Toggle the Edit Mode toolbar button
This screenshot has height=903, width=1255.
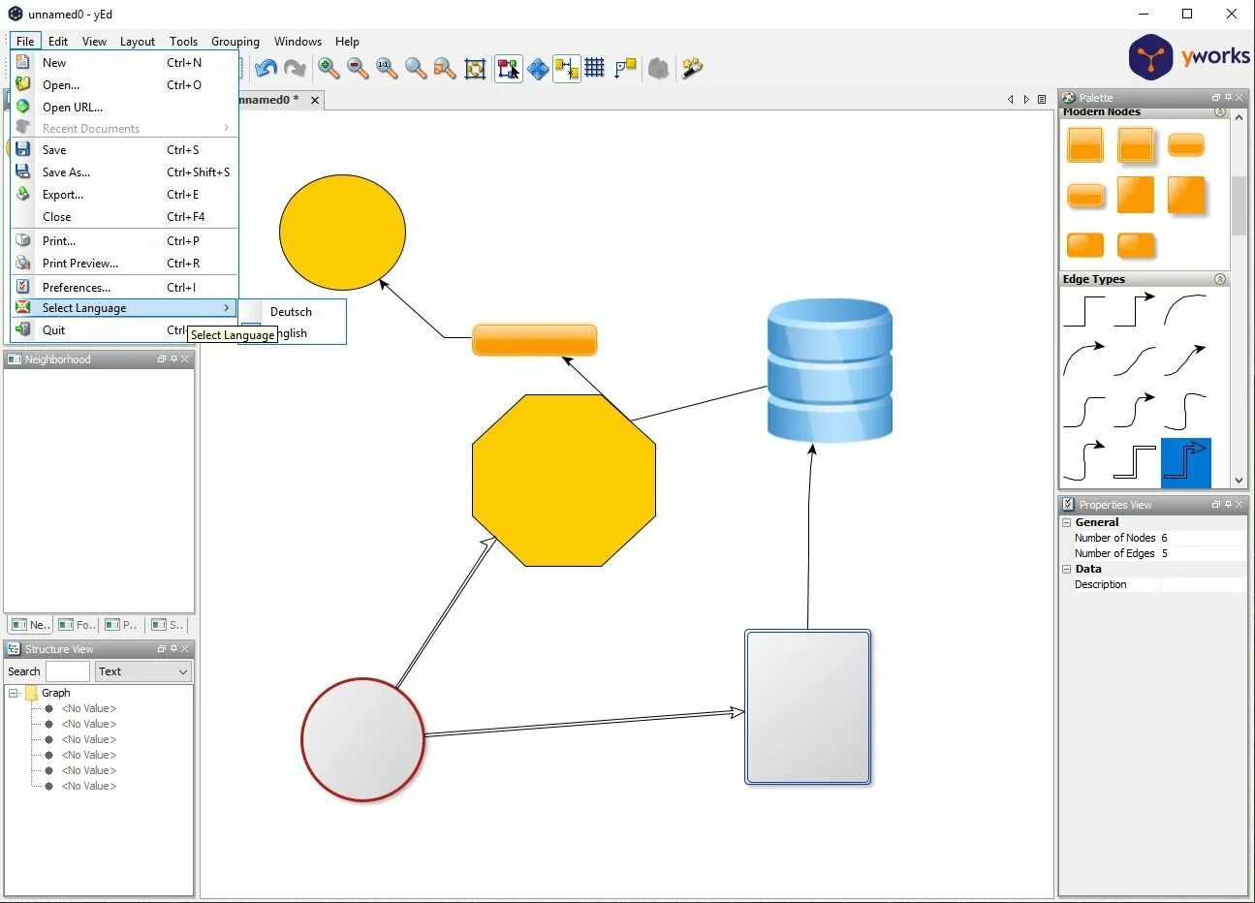coord(509,68)
